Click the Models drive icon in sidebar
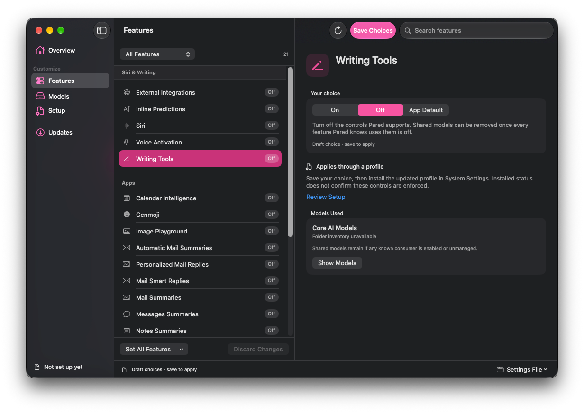Screen dimensions: 584x413 [40, 96]
